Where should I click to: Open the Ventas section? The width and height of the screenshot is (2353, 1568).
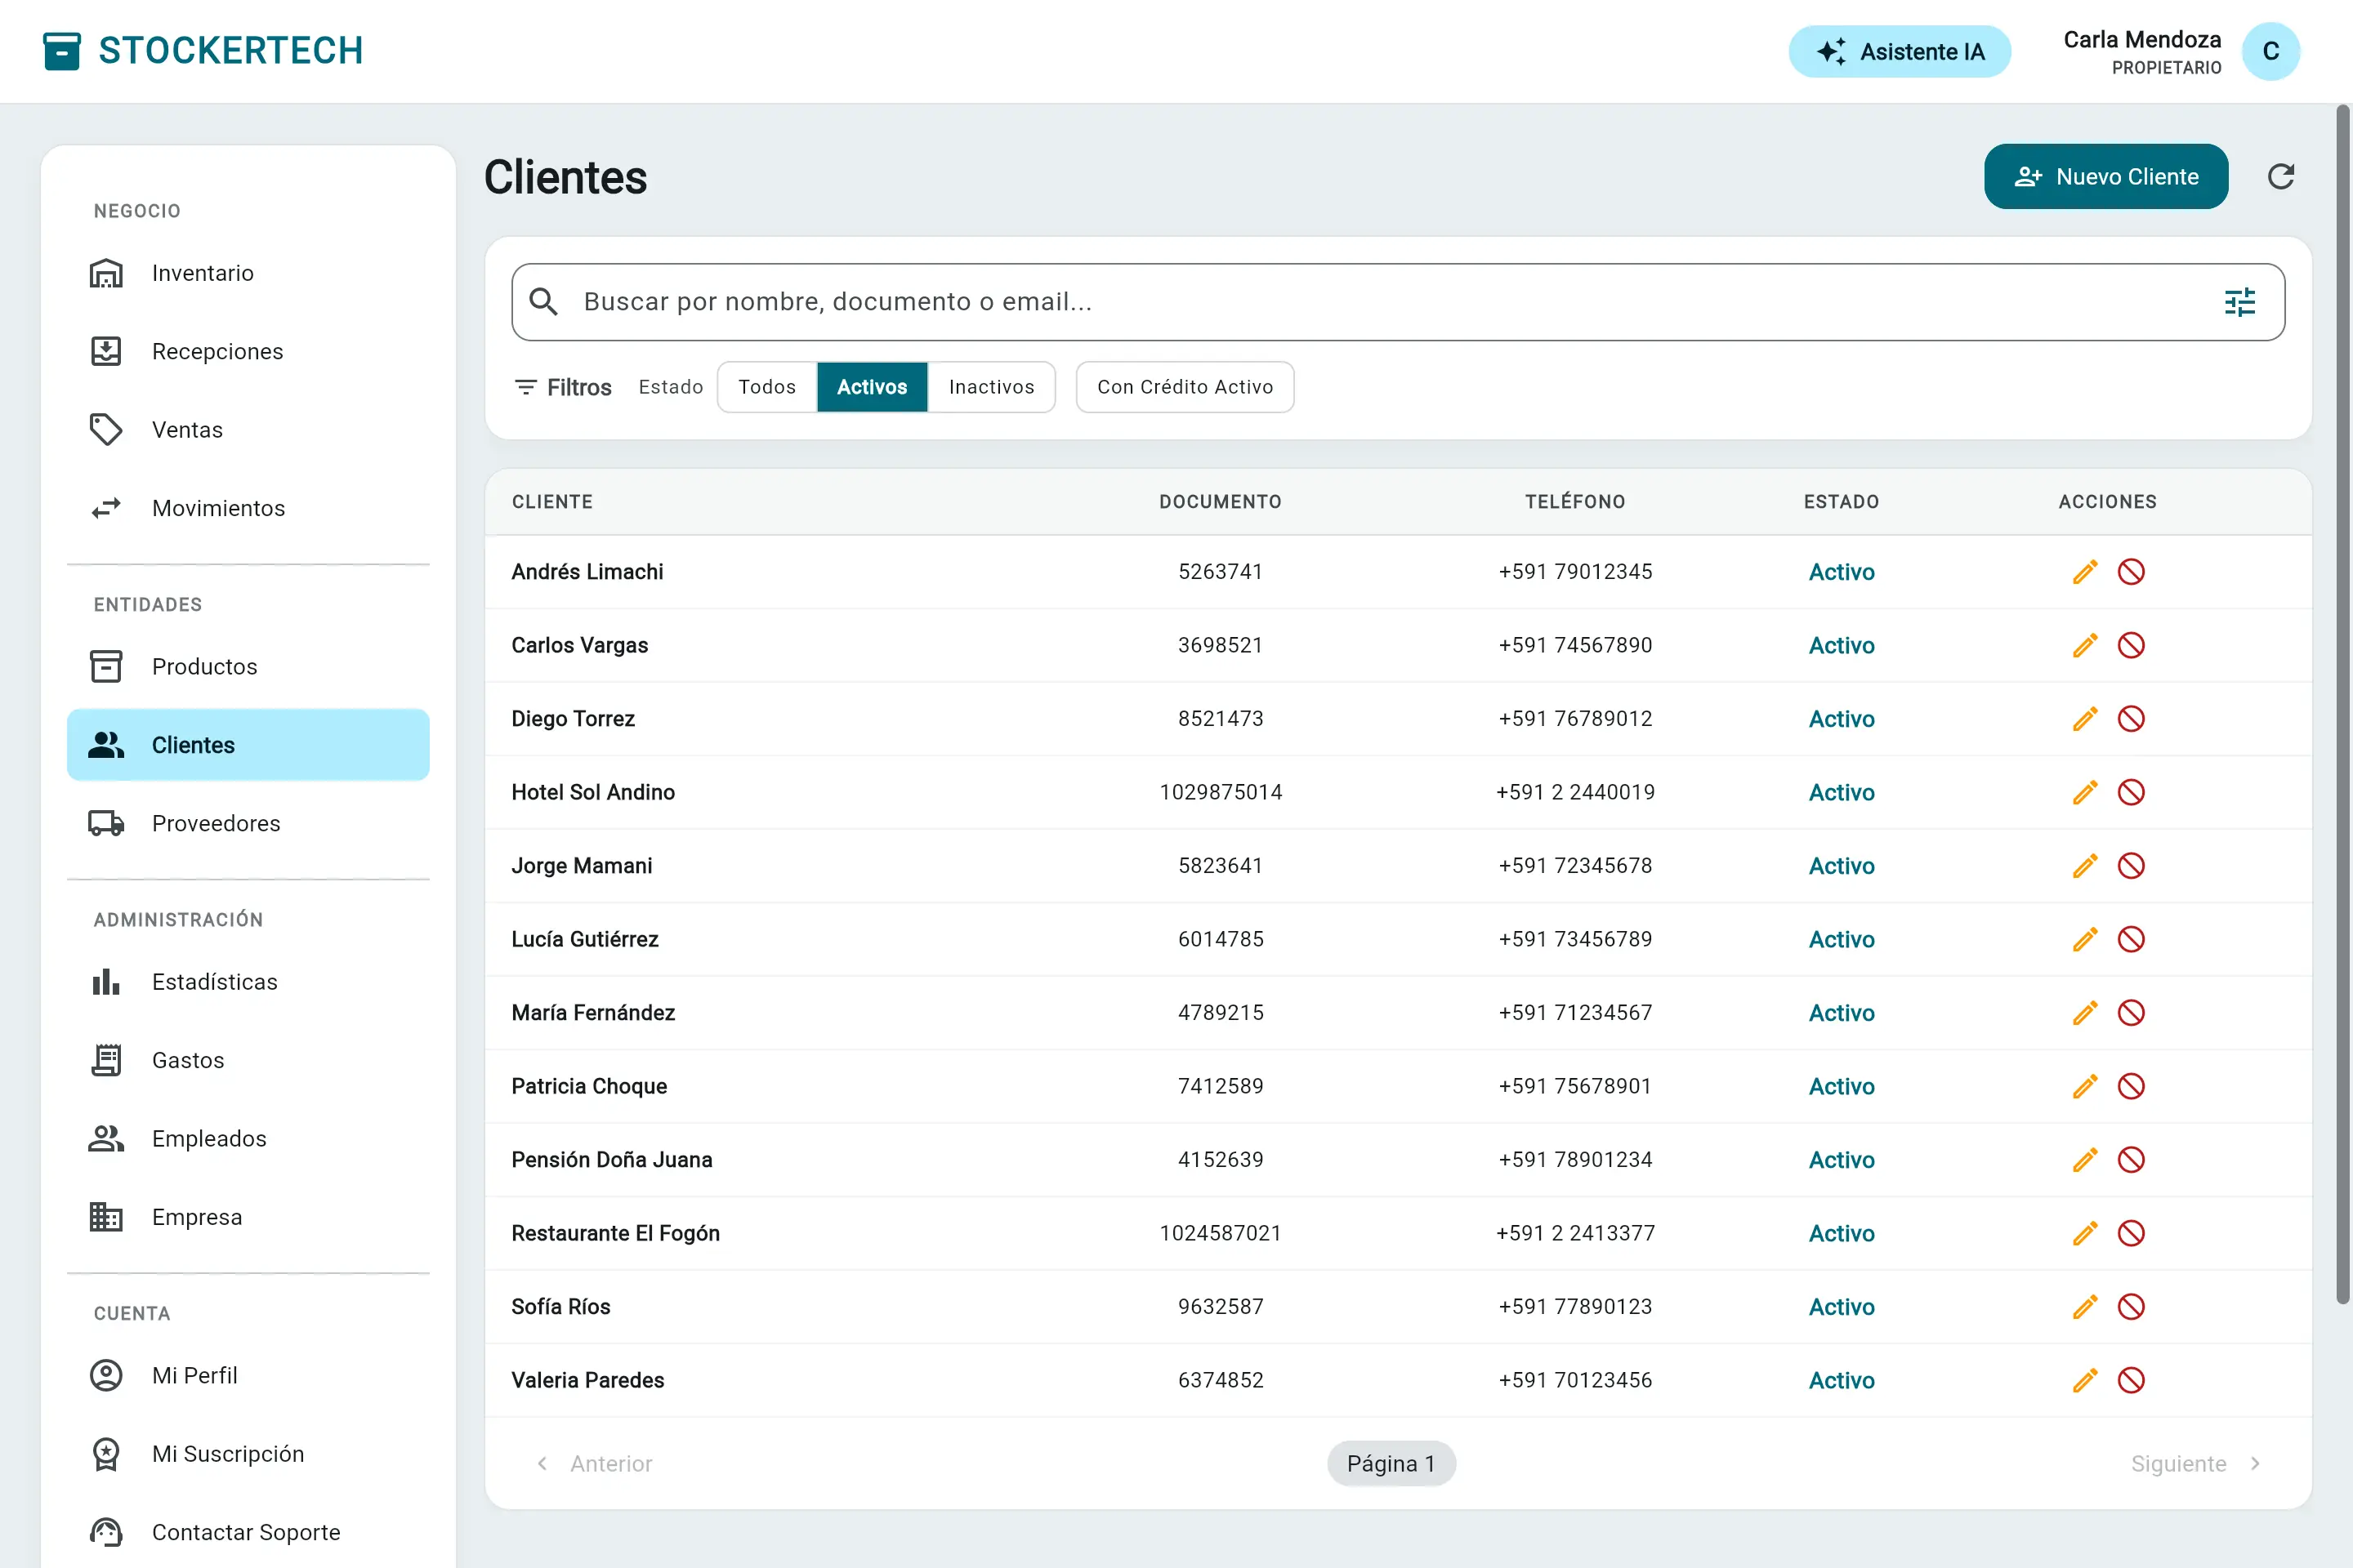click(x=248, y=430)
